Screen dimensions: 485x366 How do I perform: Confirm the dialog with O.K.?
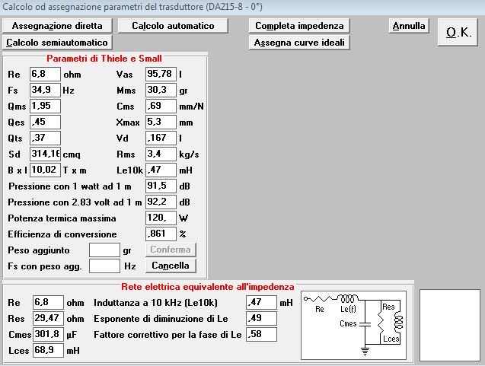pyautogui.click(x=458, y=32)
